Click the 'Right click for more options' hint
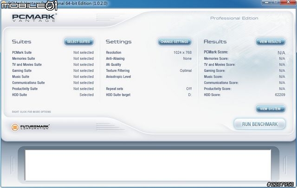 (x=32, y=112)
